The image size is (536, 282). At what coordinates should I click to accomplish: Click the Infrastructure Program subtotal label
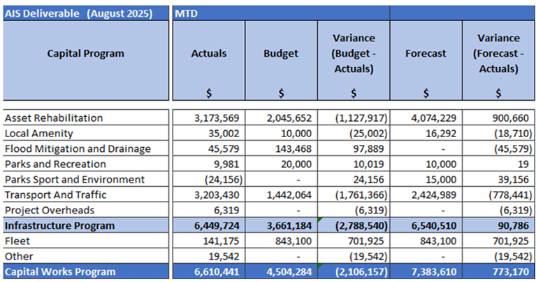click(86, 225)
